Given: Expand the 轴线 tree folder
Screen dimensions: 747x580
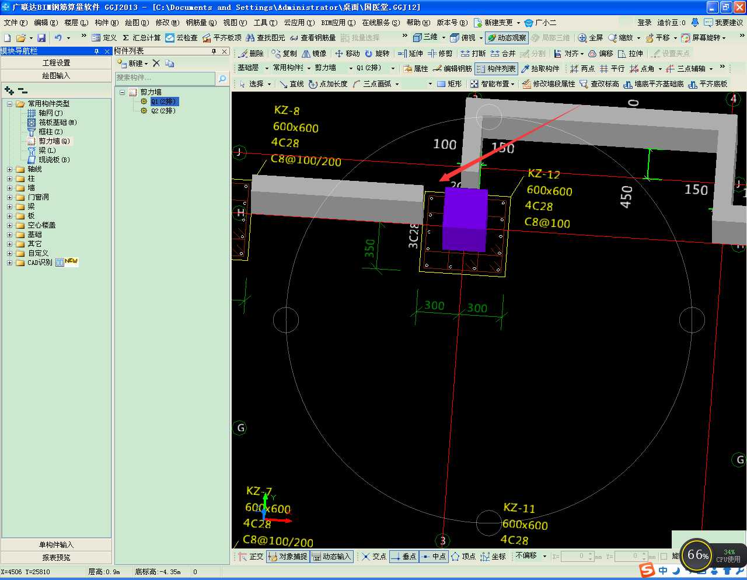Looking at the screenshot, I should 9,169.
